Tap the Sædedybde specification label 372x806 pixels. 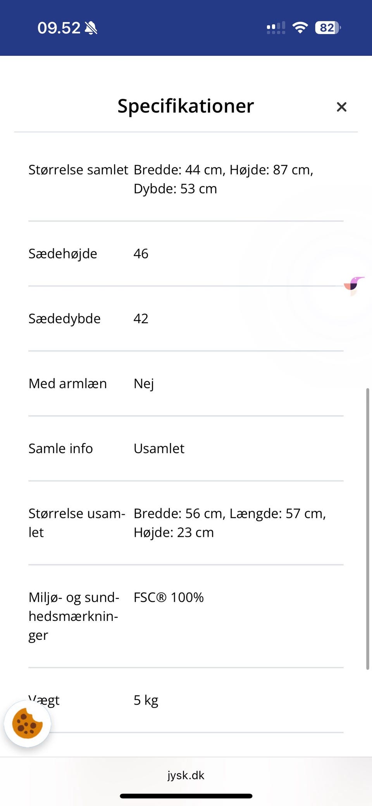click(x=64, y=318)
